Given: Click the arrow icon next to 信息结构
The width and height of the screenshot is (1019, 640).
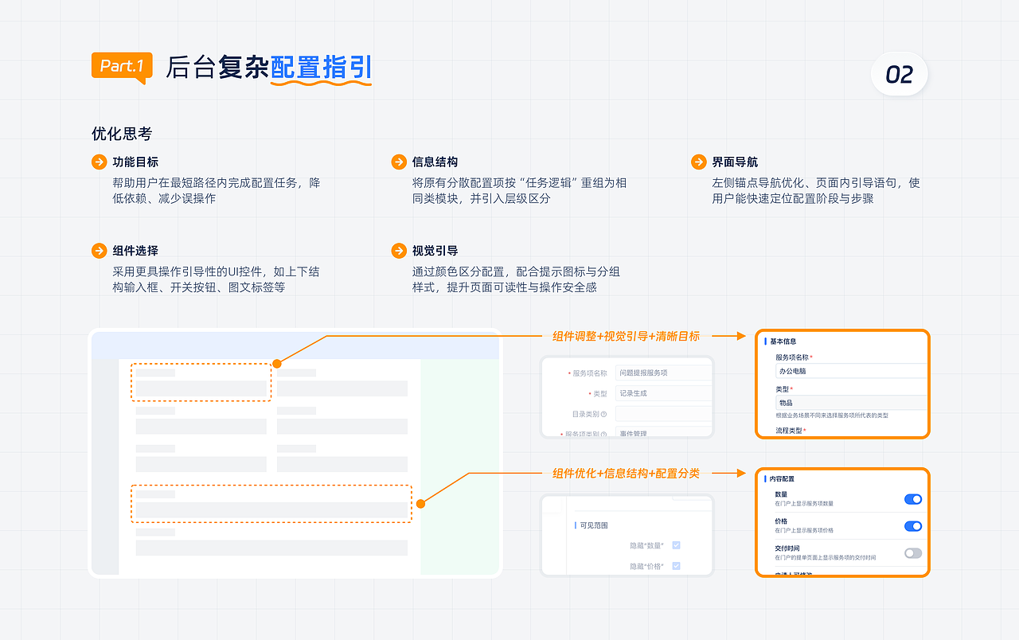Looking at the screenshot, I should (399, 162).
